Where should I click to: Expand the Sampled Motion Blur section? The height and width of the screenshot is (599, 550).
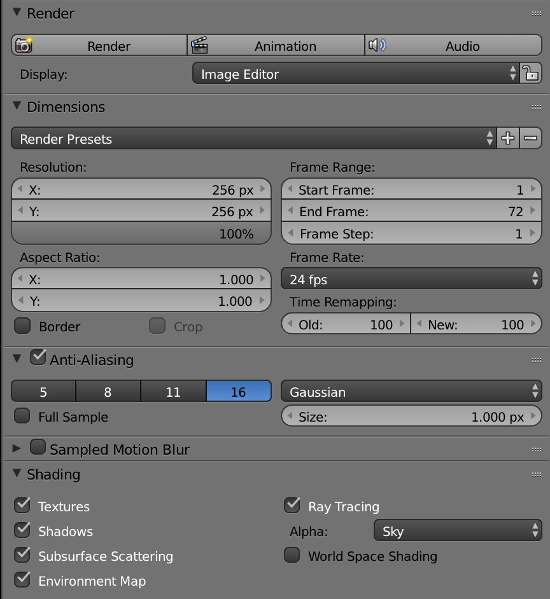tap(15, 448)
